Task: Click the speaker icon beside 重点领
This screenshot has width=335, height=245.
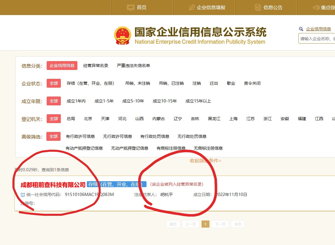Action: 316,8
